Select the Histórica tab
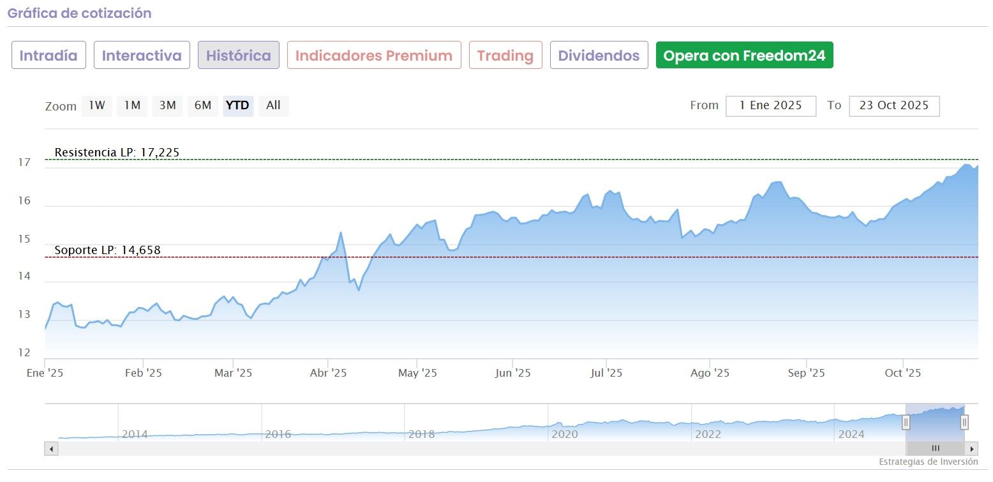Screen dimensions: 993x482 coord(239,56)
